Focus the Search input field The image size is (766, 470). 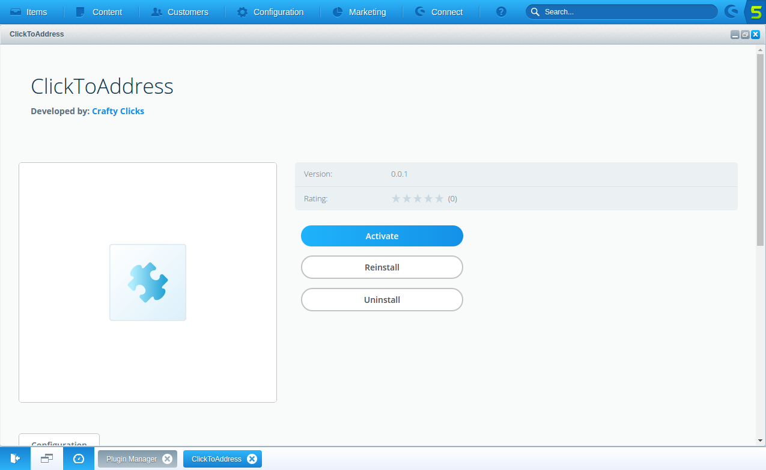click(621, 12)
